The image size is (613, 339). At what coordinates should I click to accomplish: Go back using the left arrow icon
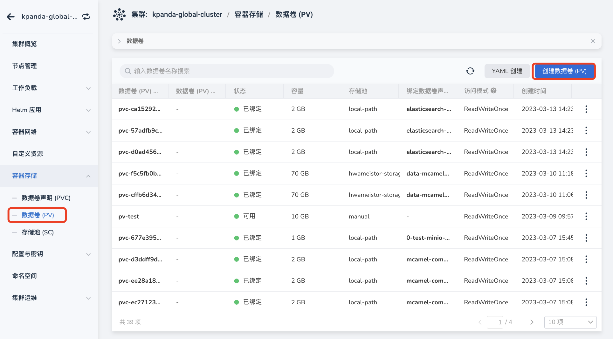(x=11, y=17)
